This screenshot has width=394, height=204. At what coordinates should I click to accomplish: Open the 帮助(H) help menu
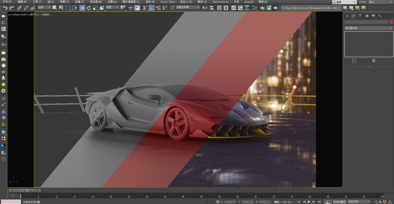coord(263,2)
